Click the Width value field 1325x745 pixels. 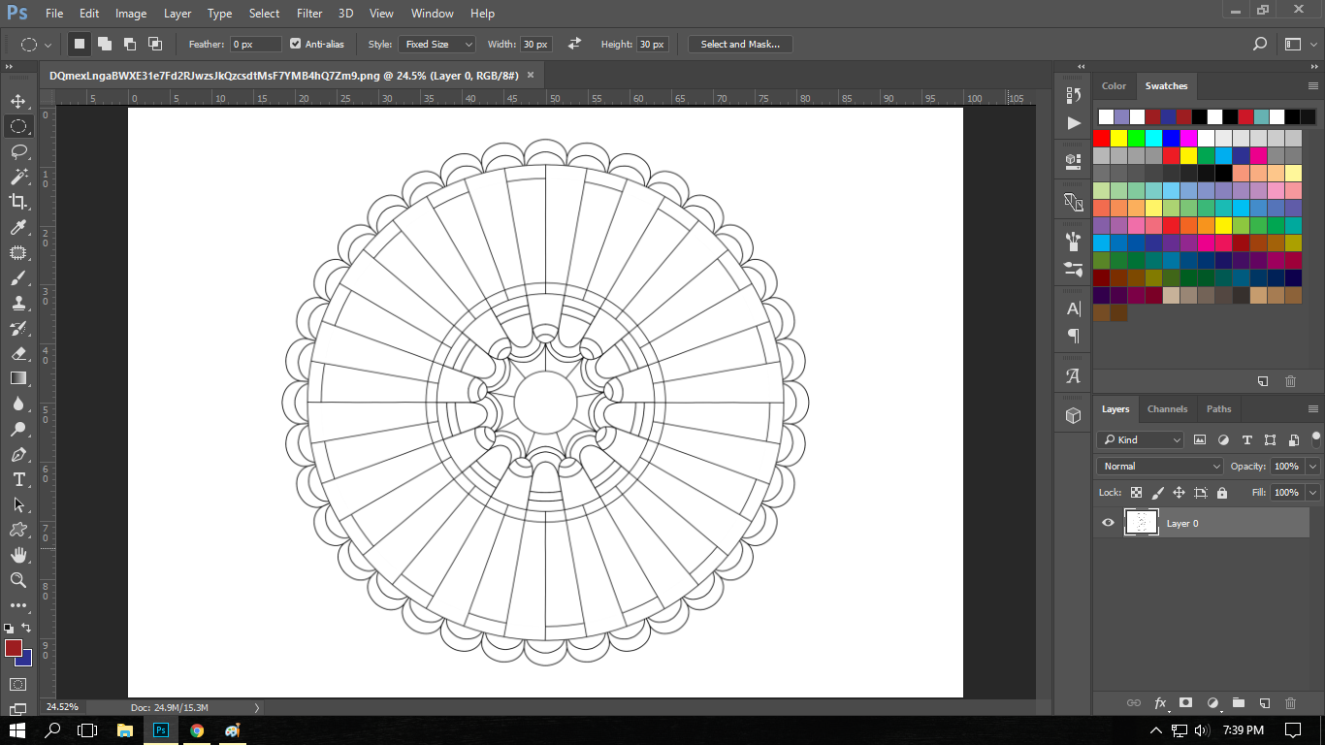point(535,44)
